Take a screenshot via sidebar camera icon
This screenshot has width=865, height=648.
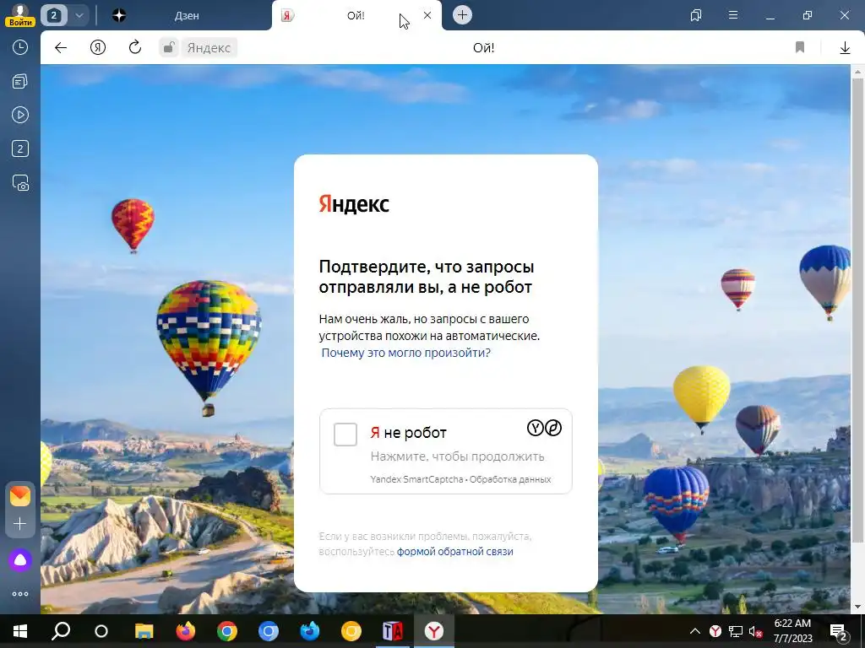point(20,183)
